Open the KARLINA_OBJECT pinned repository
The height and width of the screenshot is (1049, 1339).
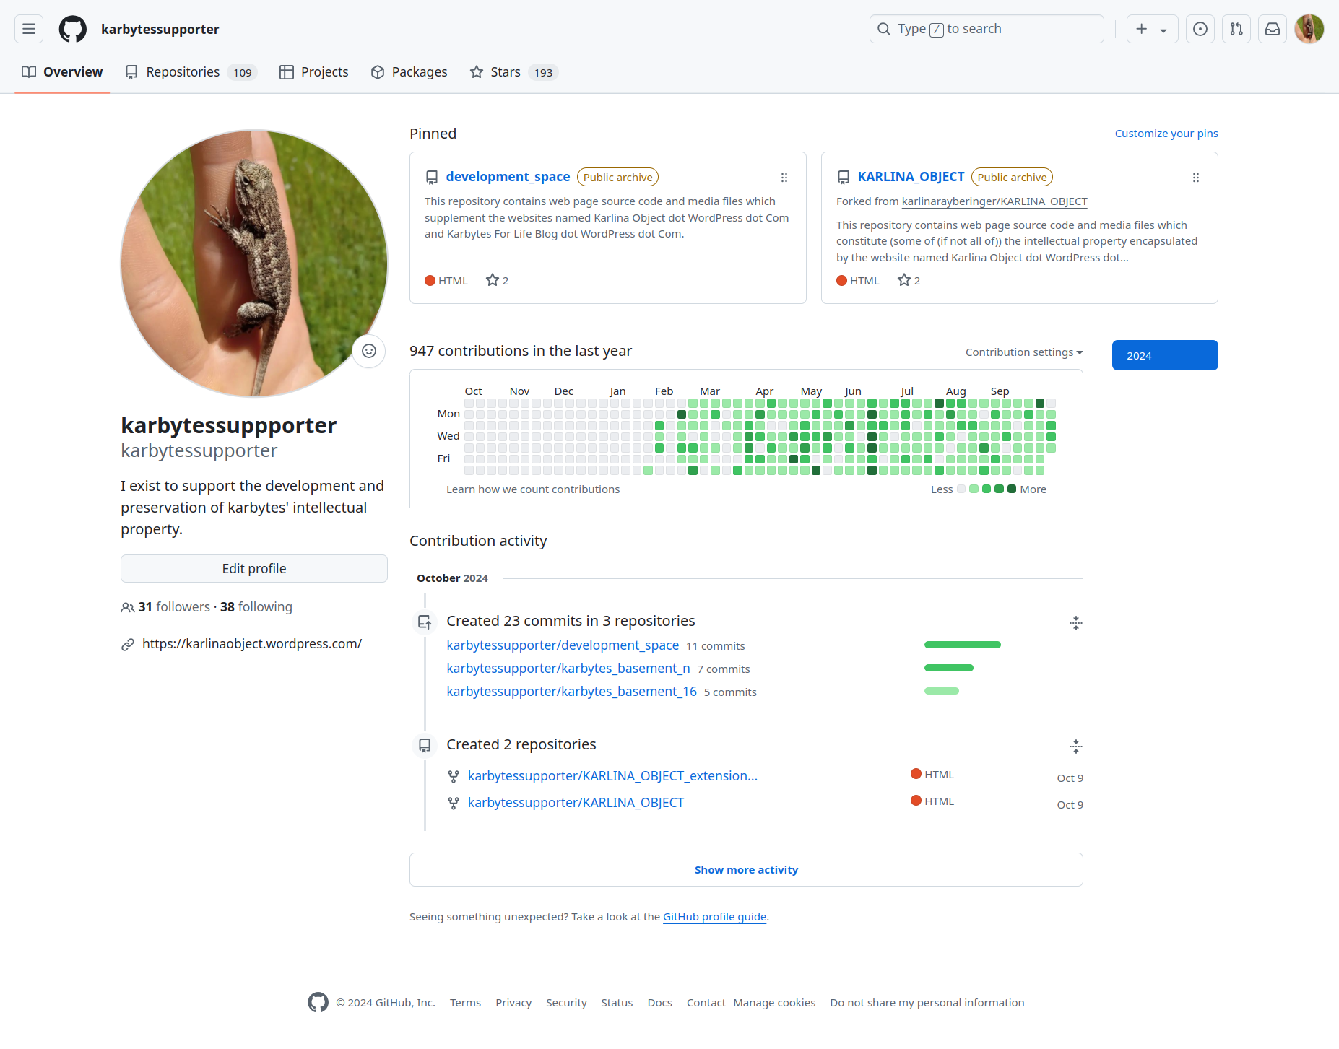[x=911, y=177]
